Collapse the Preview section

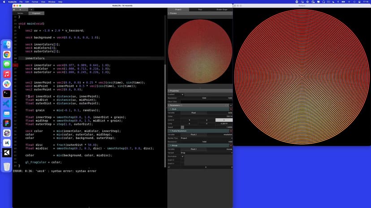click(173, 13)
